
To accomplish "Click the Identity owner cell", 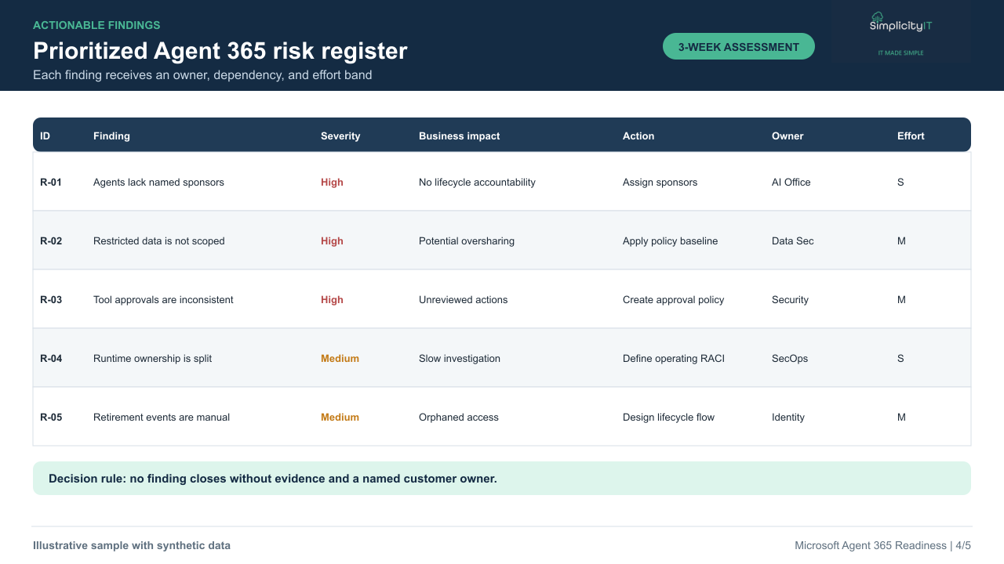I will click(788, 417).
